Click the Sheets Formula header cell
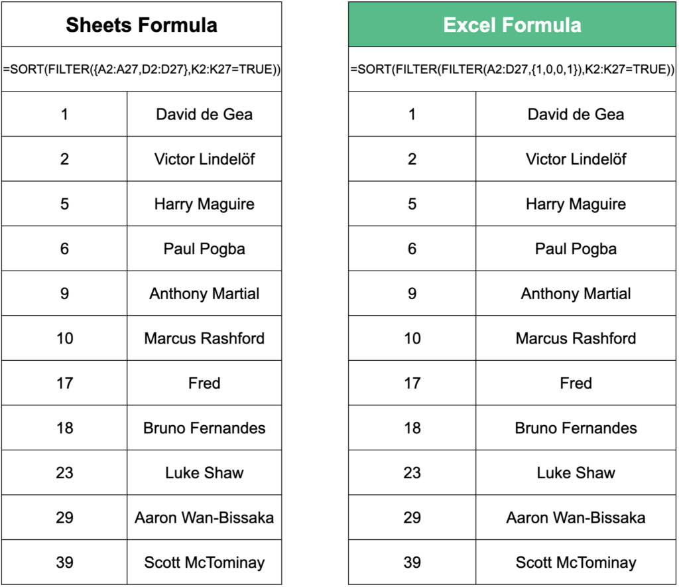The image size is (679, 587). 141,25
